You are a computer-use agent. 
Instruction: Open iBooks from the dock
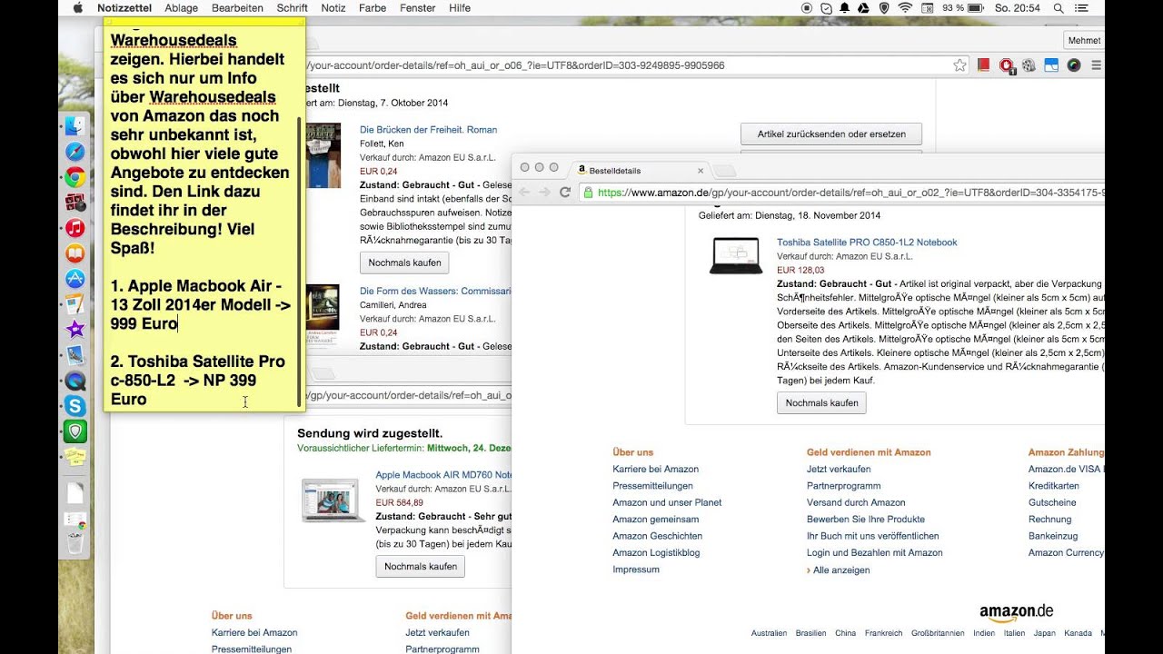click(x=75, y=253)
